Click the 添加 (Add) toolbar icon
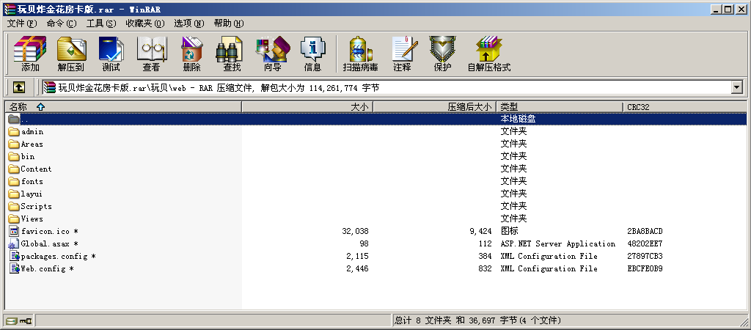 tap(30, 54)
